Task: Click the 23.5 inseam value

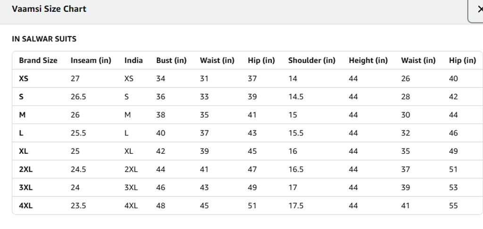Action: (78, 205)
